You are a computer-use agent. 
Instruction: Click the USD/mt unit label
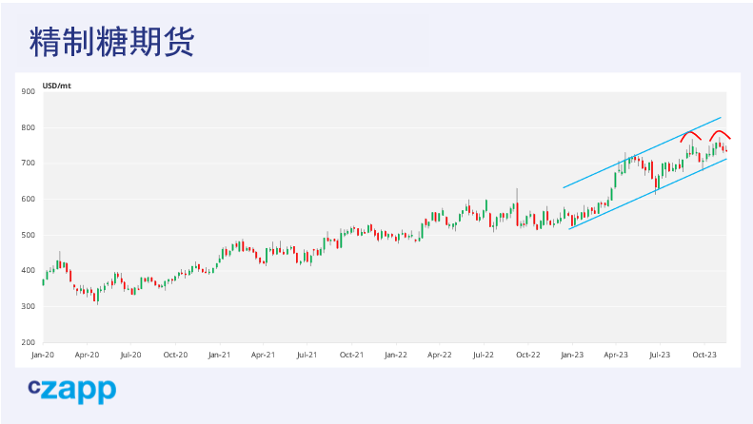point(56,87)
